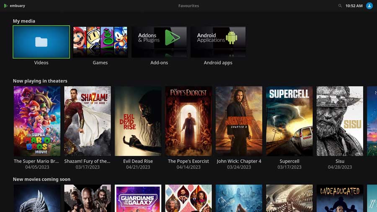
Task: Click the release date 04/21/2023
Action: (138, 167)
